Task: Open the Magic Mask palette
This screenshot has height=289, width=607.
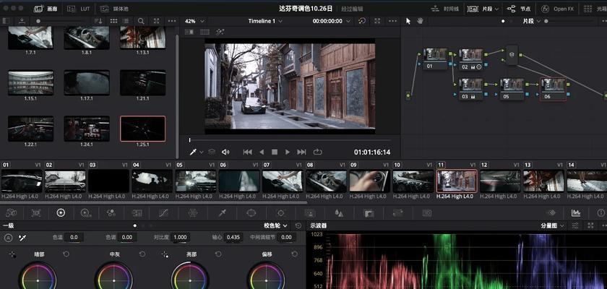Action: click(309, 213)
